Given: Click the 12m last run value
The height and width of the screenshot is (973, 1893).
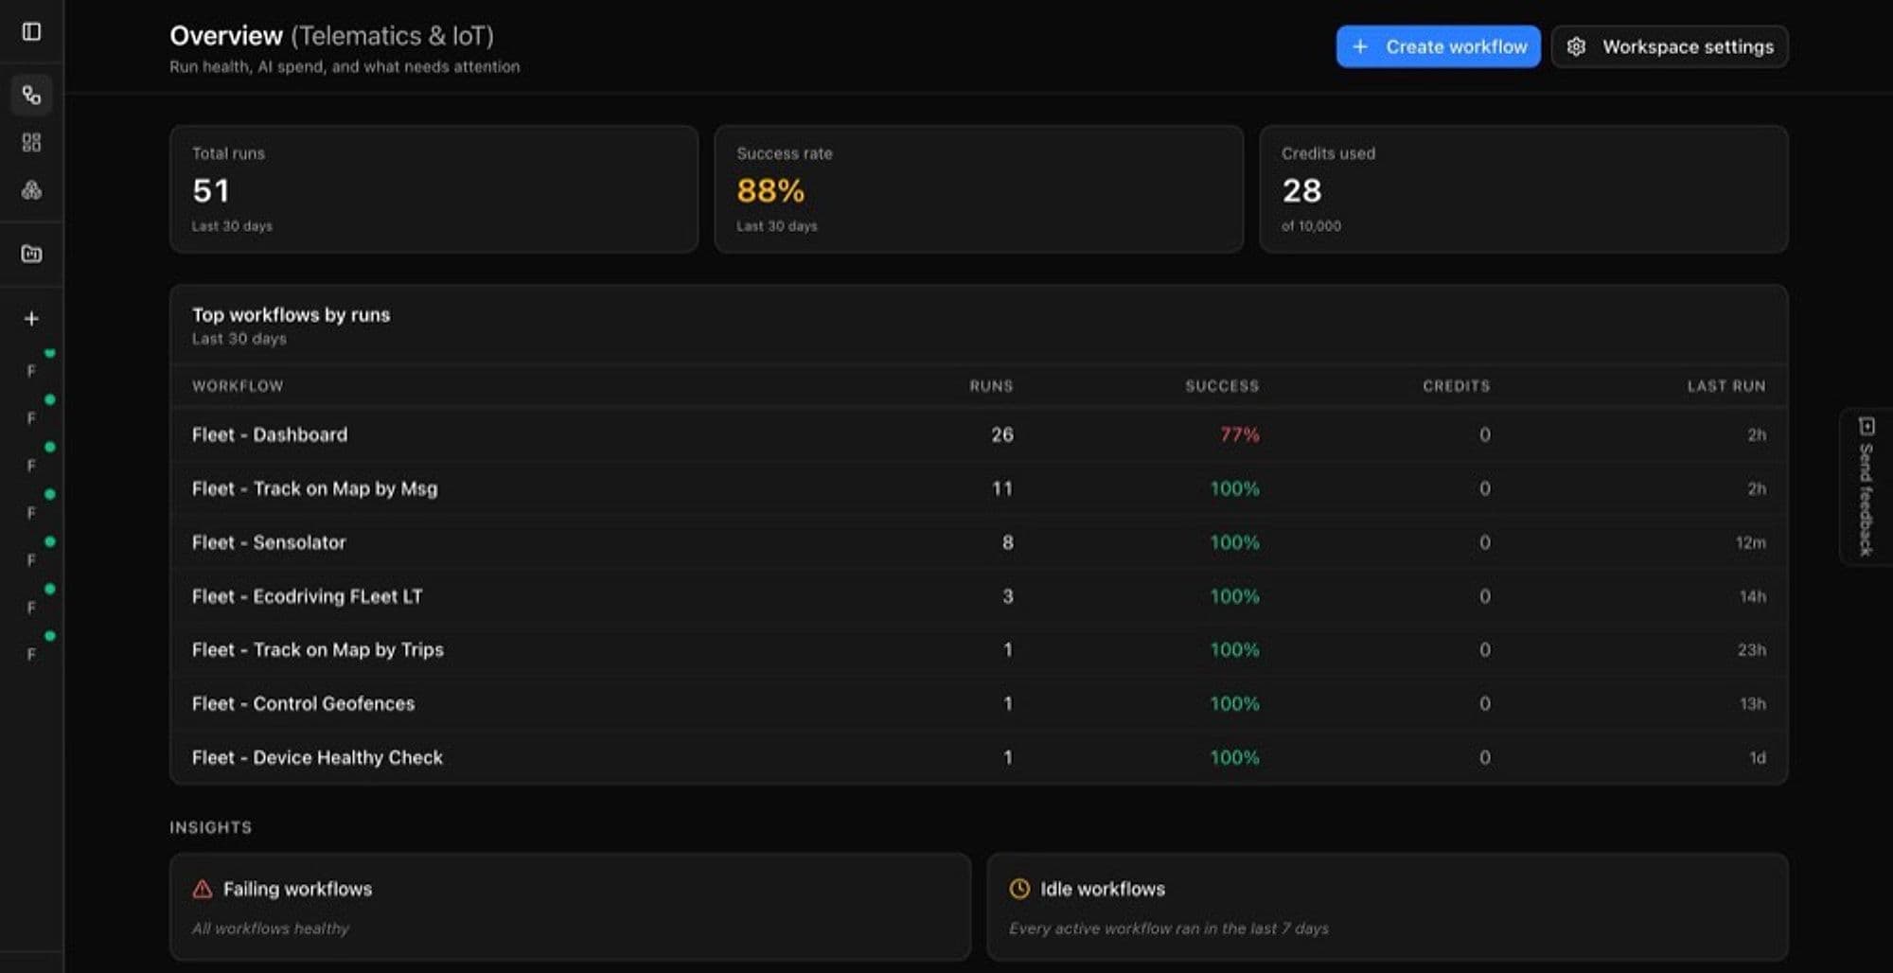Looking at the screenshot, I should click(x=1750, y=542).
